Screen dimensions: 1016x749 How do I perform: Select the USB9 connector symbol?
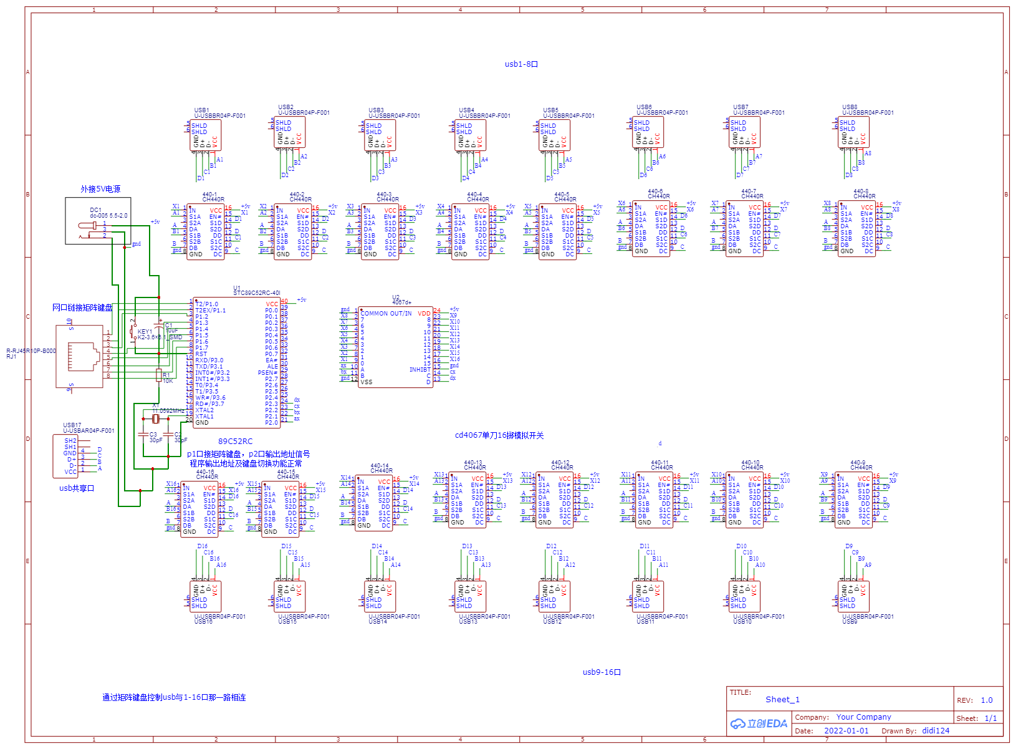click(x=854, y=596)
